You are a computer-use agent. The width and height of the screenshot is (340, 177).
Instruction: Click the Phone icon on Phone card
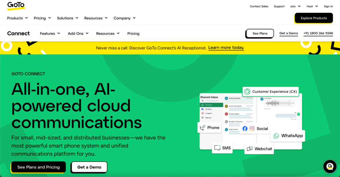(x=202, y=128)
